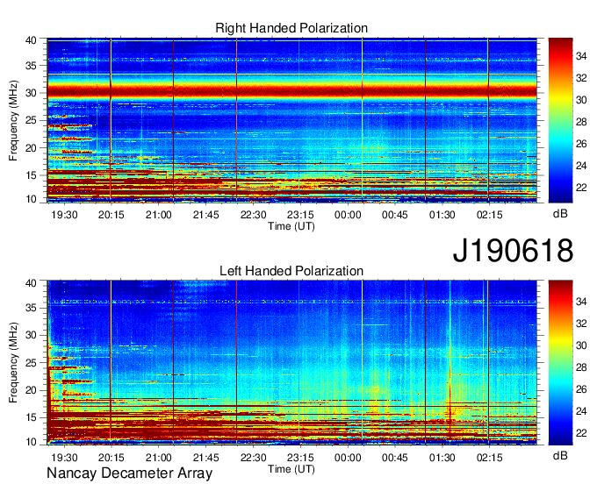The width and height of the screenshot is (597, 484).
Task: Click the red 30 MHz band in Right Handed spectrogram
Action: (x=292, y=91)
